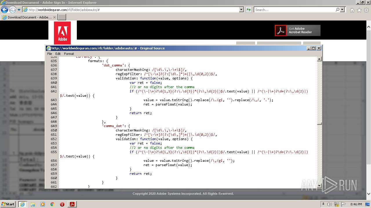Open the recent pages dropdown arrow

[x=19, y=10]
